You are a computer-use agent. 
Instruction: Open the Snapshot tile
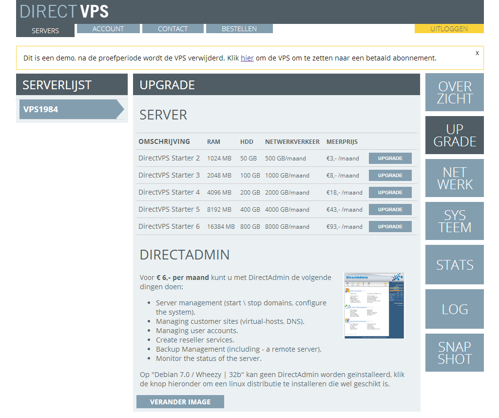pos(454,353)
